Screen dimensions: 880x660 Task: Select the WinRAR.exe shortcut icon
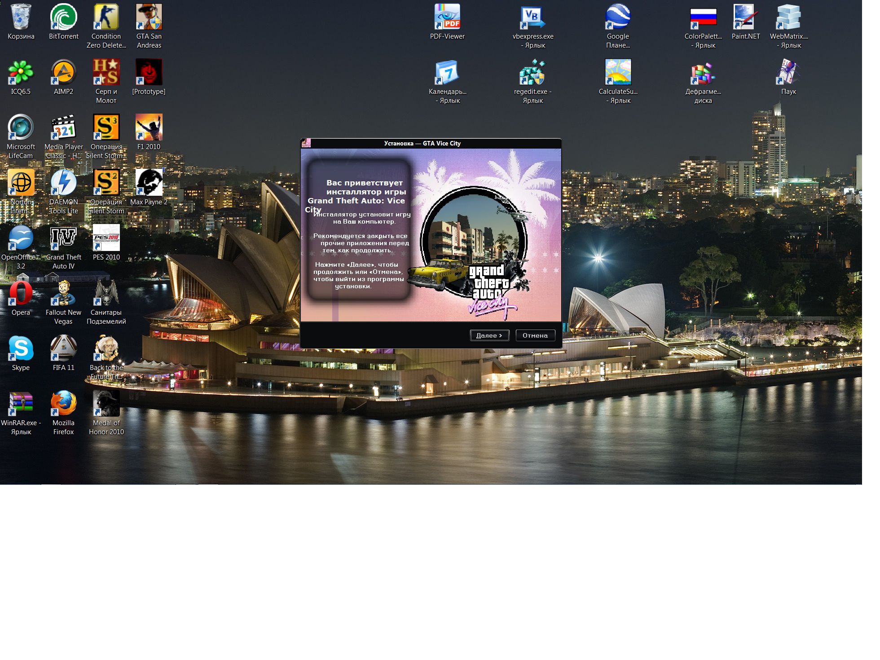coord(21,404)
